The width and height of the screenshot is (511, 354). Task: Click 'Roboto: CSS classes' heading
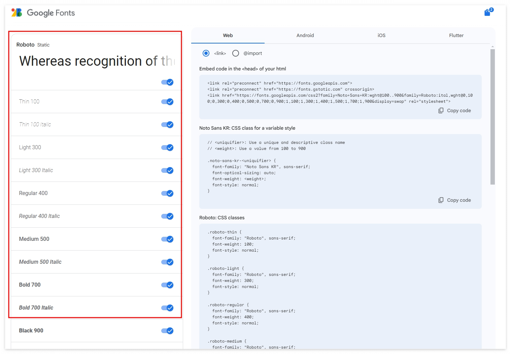[222, 218]
